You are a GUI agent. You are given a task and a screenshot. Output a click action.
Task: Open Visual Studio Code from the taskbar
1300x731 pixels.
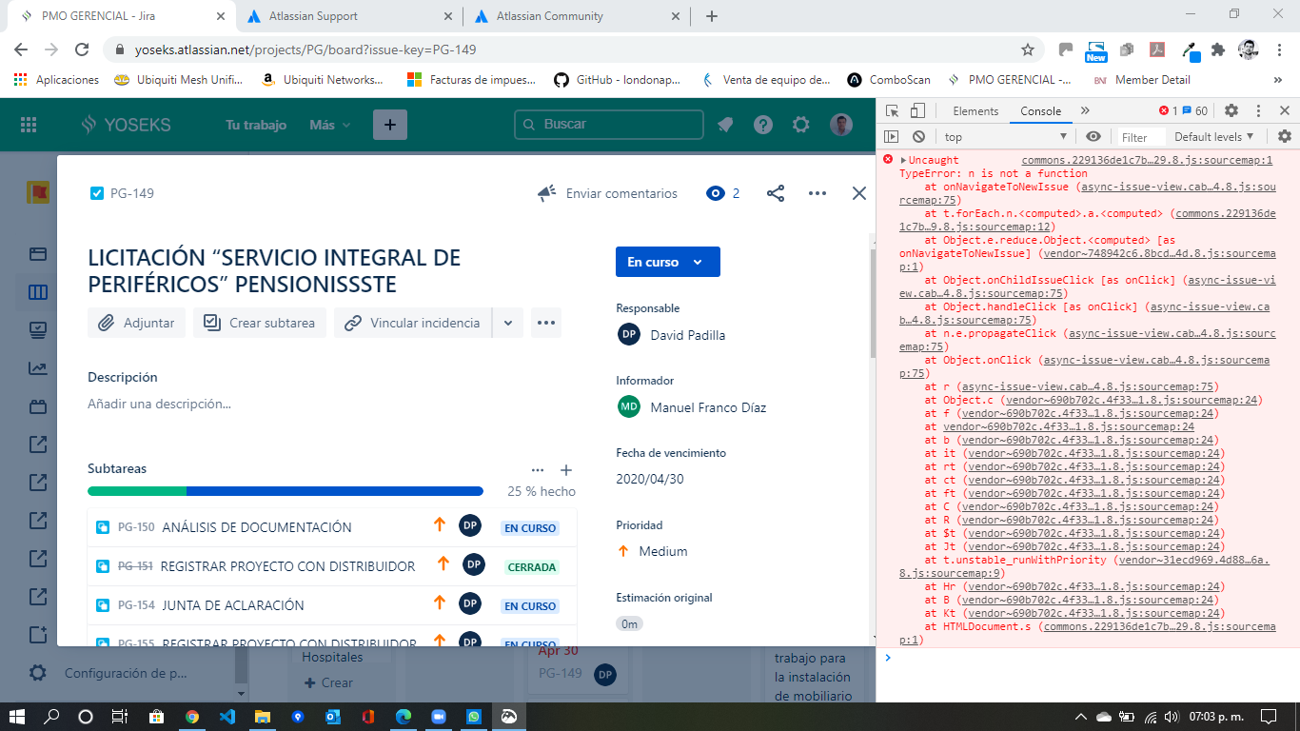pos(227,717)
